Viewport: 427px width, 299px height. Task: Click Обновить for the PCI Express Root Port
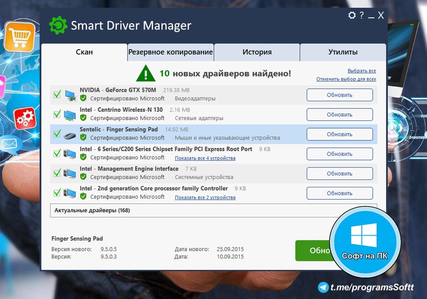(x=340, y=154)
